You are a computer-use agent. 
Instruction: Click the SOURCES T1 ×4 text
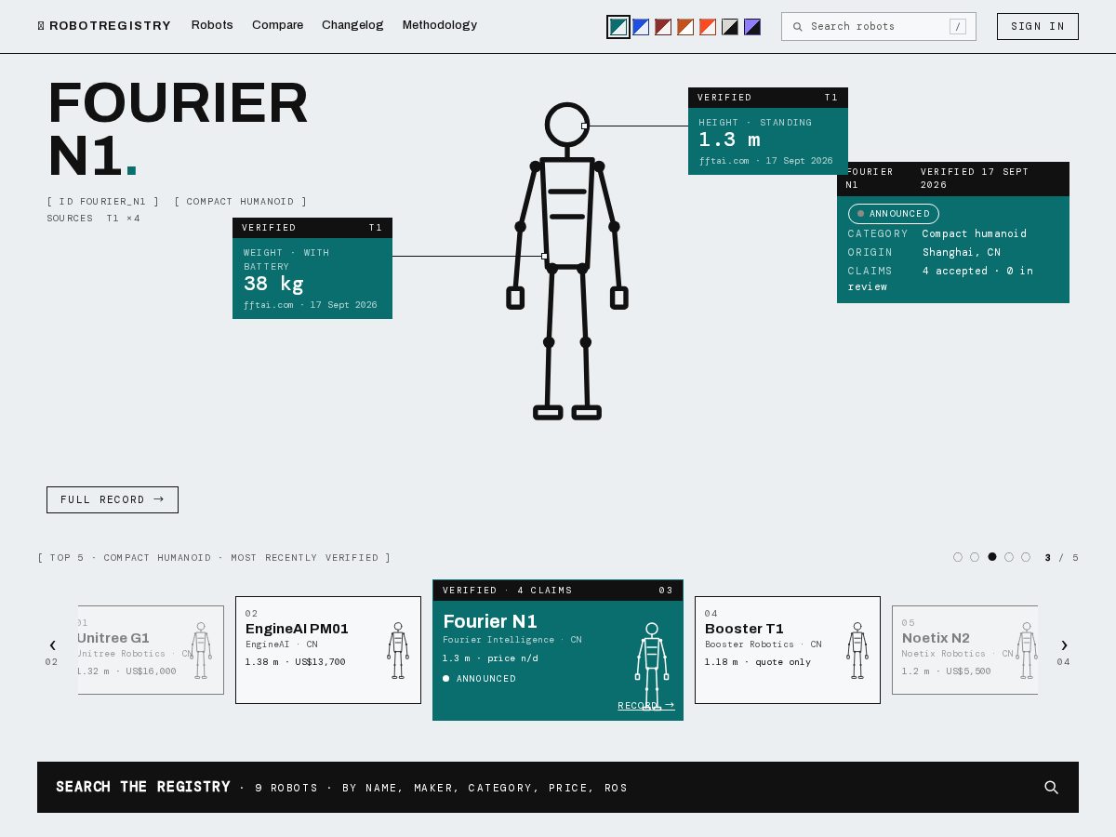[93, 219]
